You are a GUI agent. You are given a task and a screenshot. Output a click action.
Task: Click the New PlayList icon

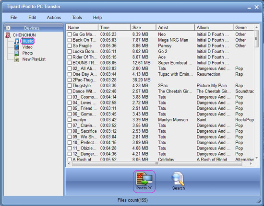tap(16, 59)
